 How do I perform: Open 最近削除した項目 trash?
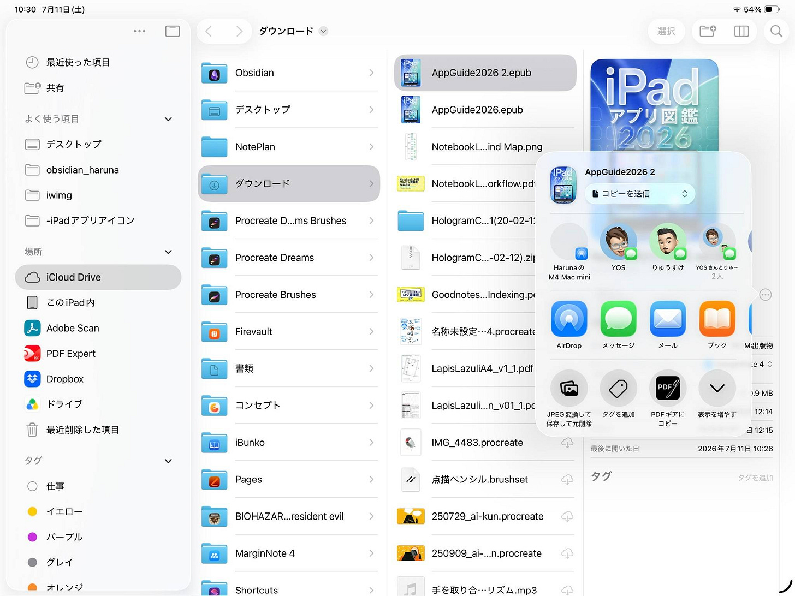98,430
